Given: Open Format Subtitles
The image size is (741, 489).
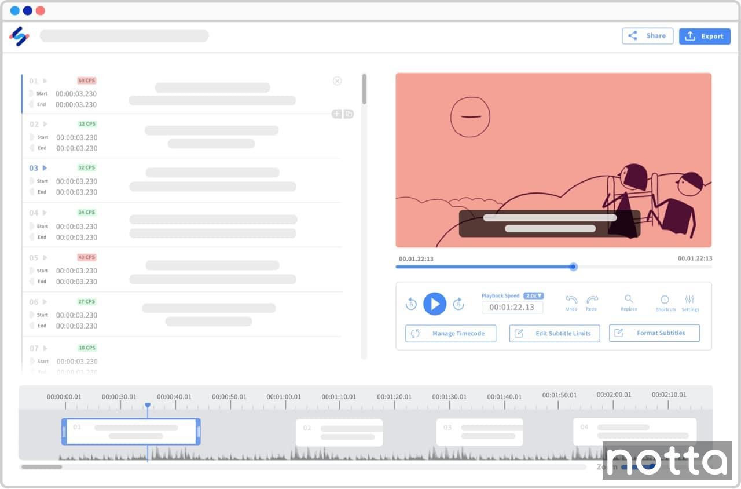Looking at the screenshot, I should pyautogui.click(x=654, y=333).
